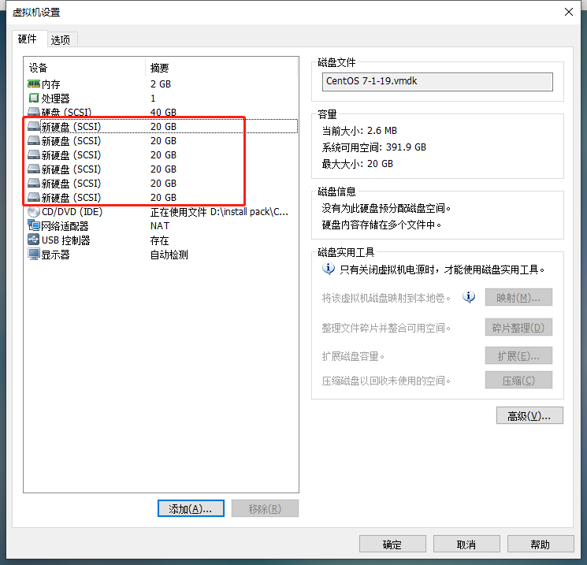The width and height of the screenshot is (587, 565).
Task: Click the text 最大大小: 20 GB
Action: [x=358, y=164]
